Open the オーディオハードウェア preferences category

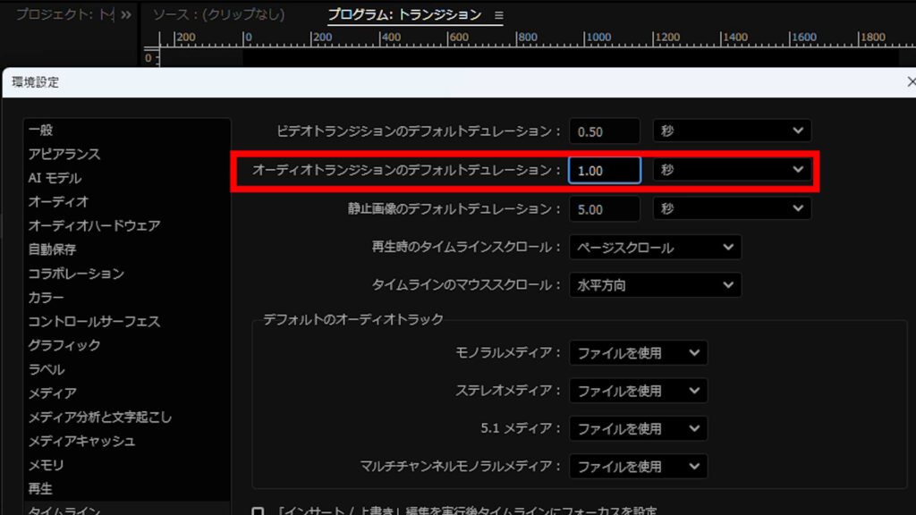[x=94, y=225]
